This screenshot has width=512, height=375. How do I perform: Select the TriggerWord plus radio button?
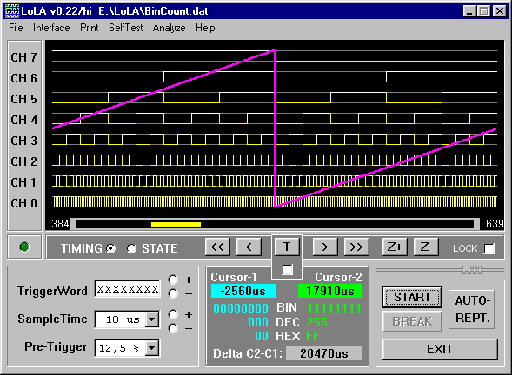tap(173, 280)
